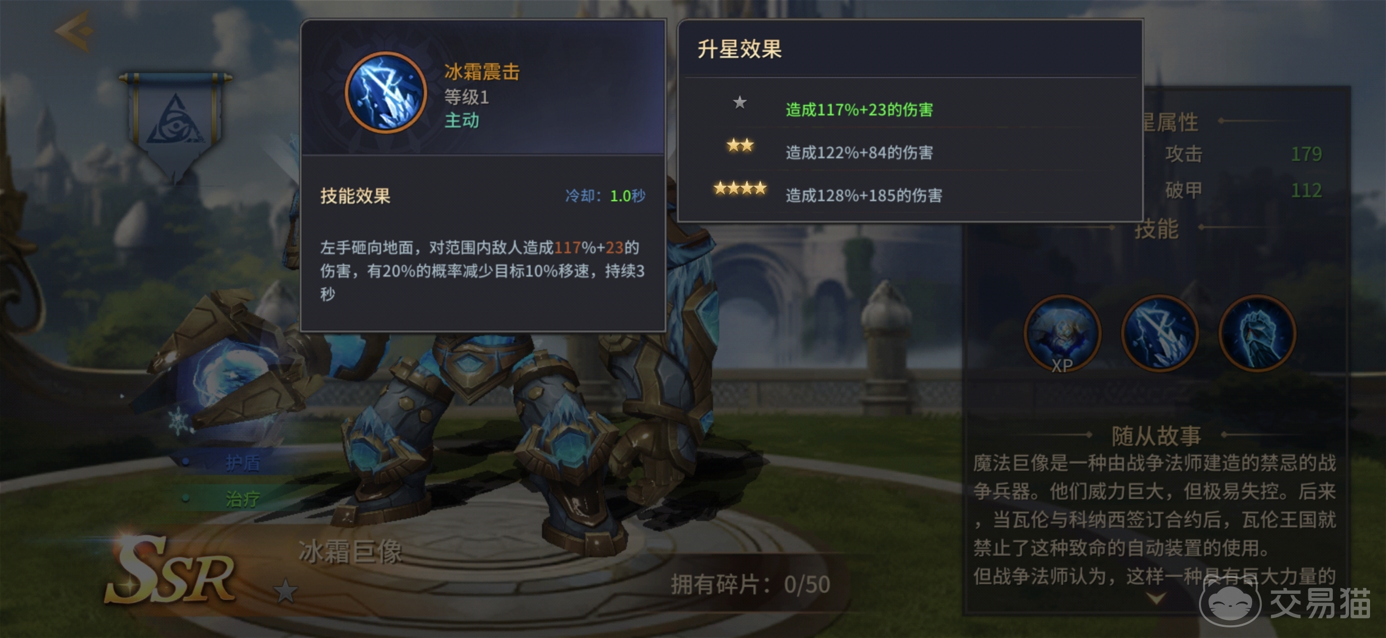Tap the 治疗 healing tag
The height and width of the screenshot is (638, 1386).
242,499
